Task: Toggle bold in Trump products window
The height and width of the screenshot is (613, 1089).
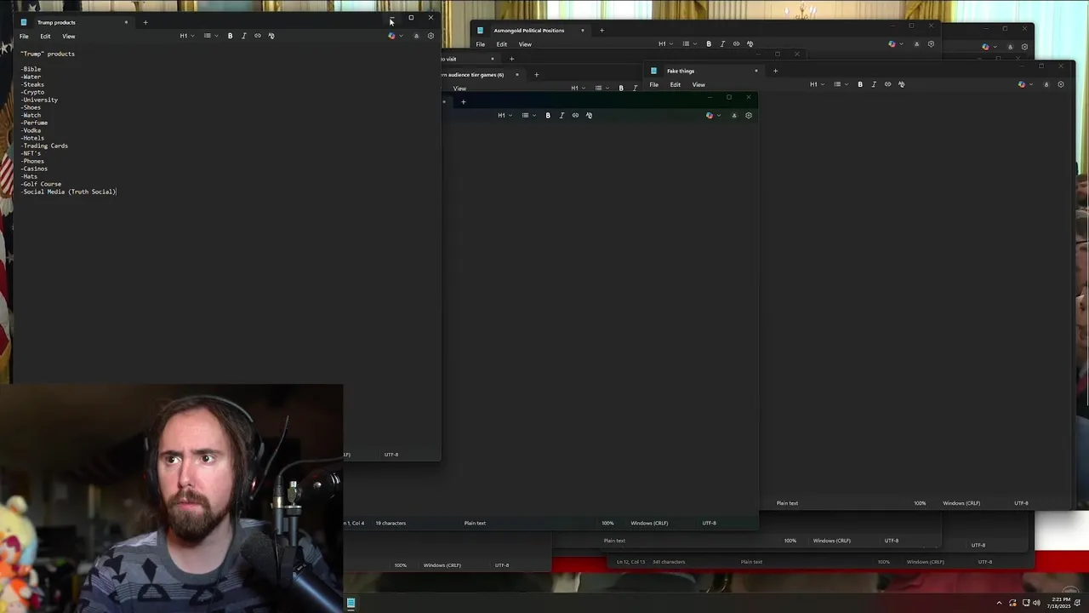Action: tap(230, 36)
